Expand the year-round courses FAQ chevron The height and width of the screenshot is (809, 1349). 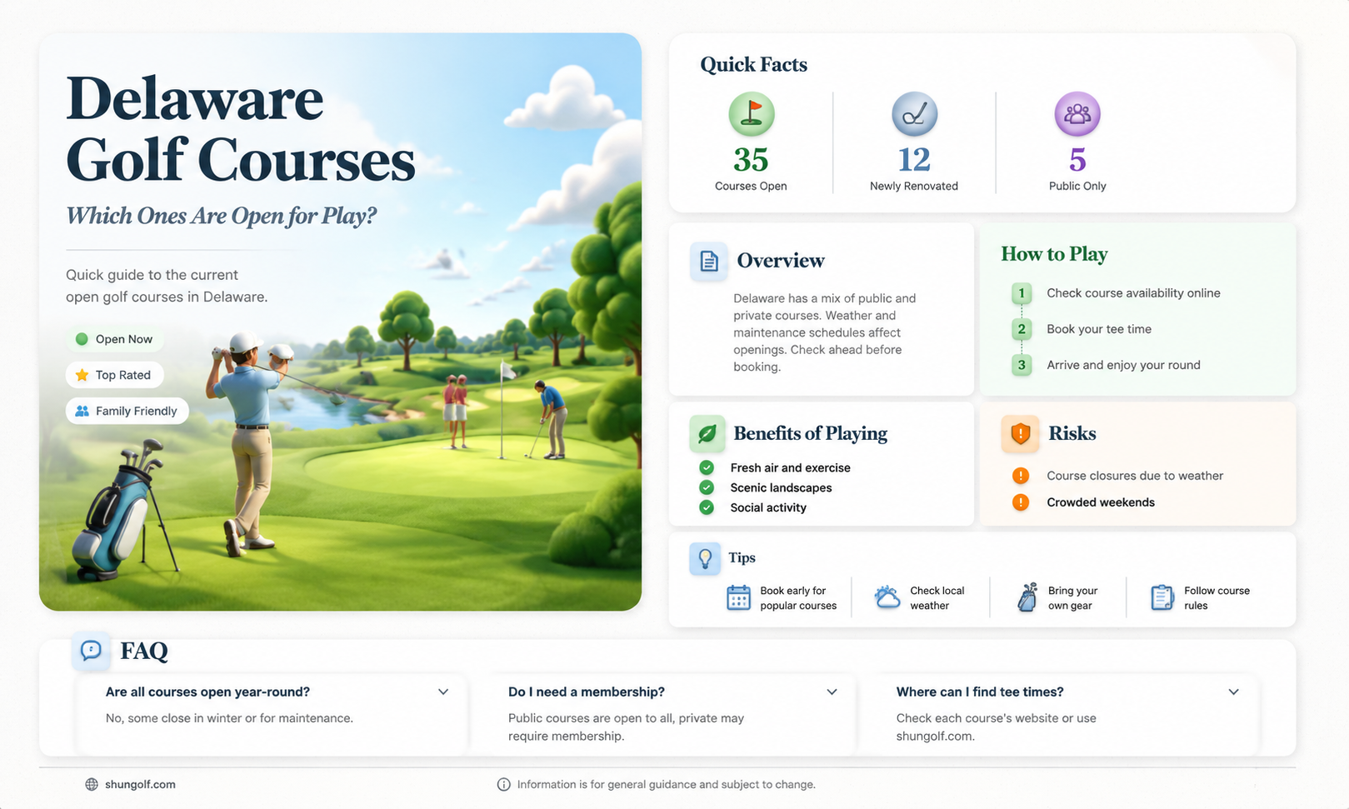point(443,692)
